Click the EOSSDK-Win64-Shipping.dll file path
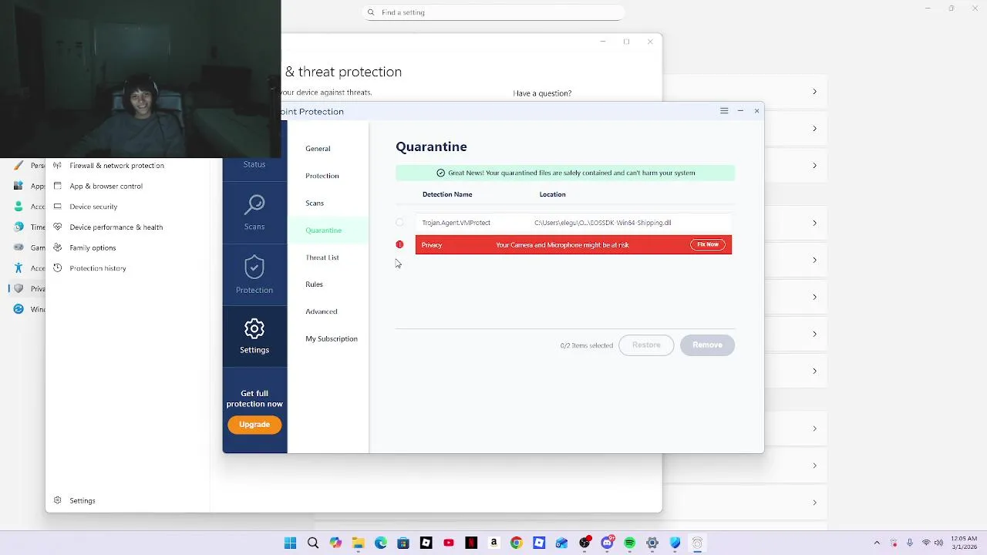Screen dimensions: 987x555 pos(603,223)
